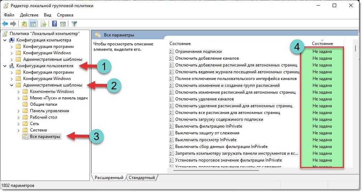Expand Меню «Пуск» и панель задач
Image resolution: width=363 pixels, height=193 pixels.
tap(19, 98)
